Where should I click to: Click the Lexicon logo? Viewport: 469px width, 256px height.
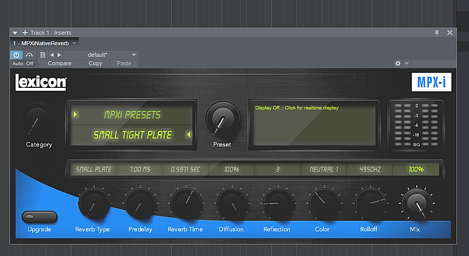pyautogui.click(x=41, y=82)
